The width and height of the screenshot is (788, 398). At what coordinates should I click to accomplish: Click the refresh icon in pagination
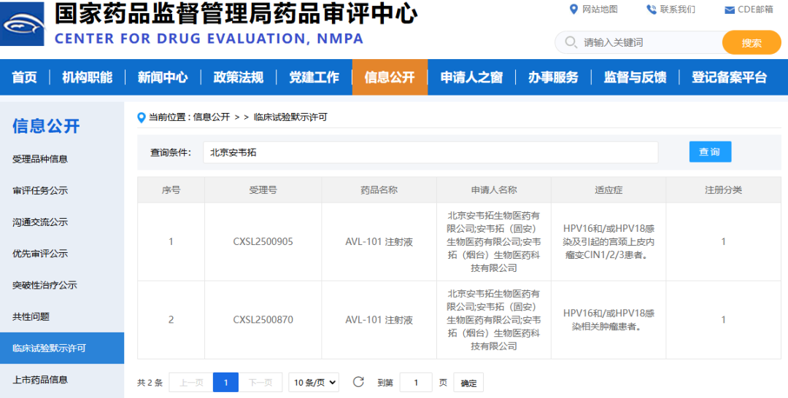pyautogui.click(x=358, y=382)
